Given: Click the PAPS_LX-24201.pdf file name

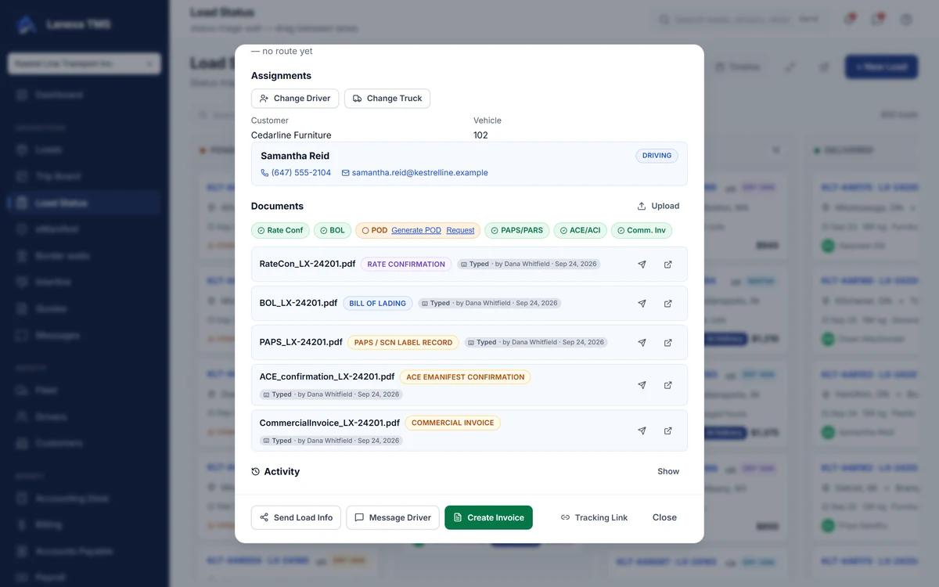Looking at the screenshot, I should (300, 342).
